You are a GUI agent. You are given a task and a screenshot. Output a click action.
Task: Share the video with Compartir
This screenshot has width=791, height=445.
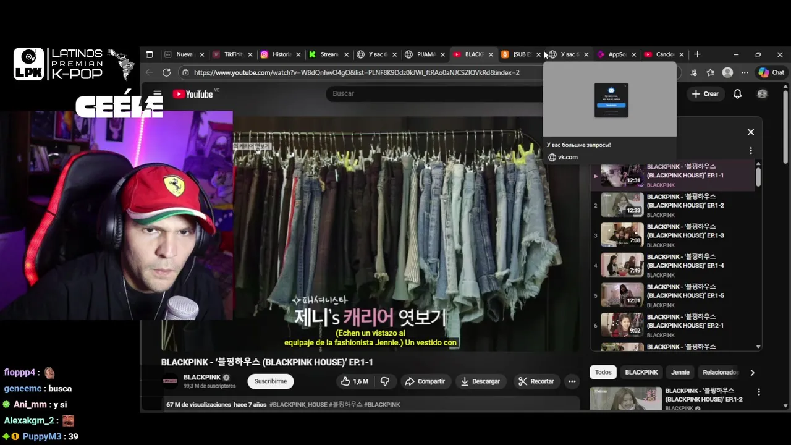click(425, 381)
